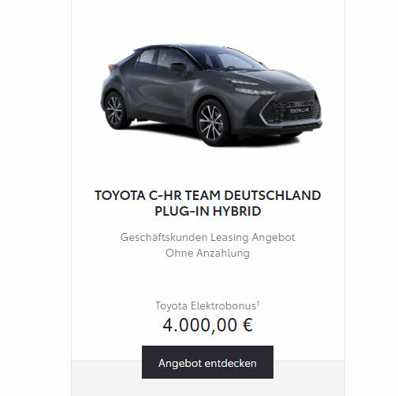Click the TOYOTA C-HR grille badge
This screenshot has height=396, width=398.
(299, 110)
